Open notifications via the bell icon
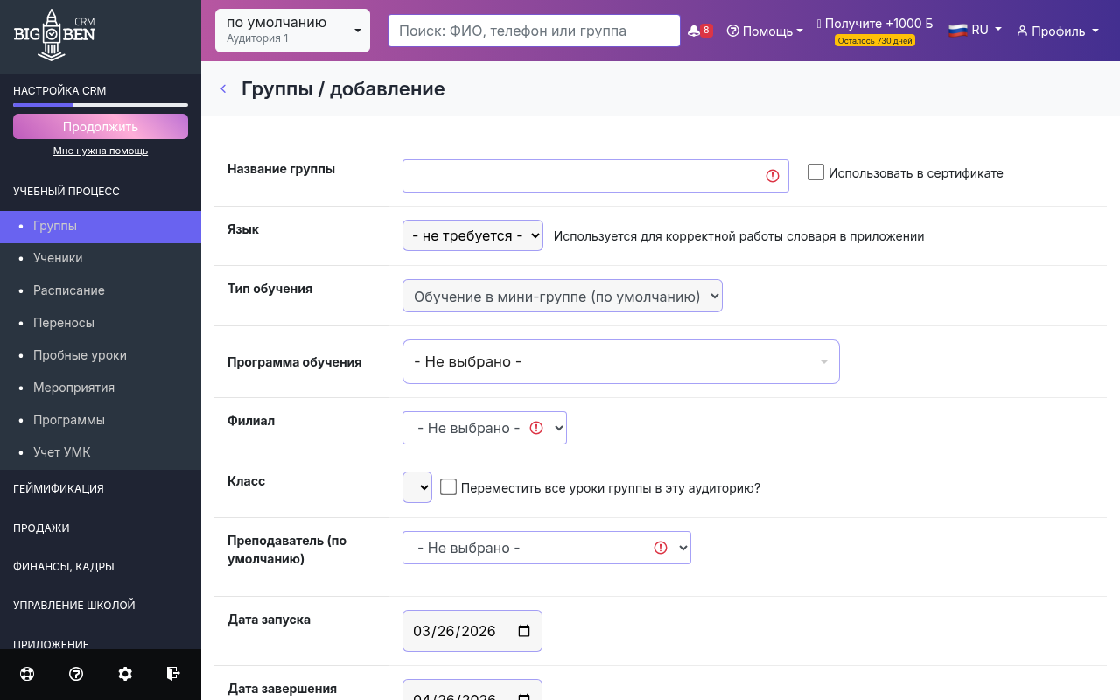1120x700 pixels. [694, 28]
